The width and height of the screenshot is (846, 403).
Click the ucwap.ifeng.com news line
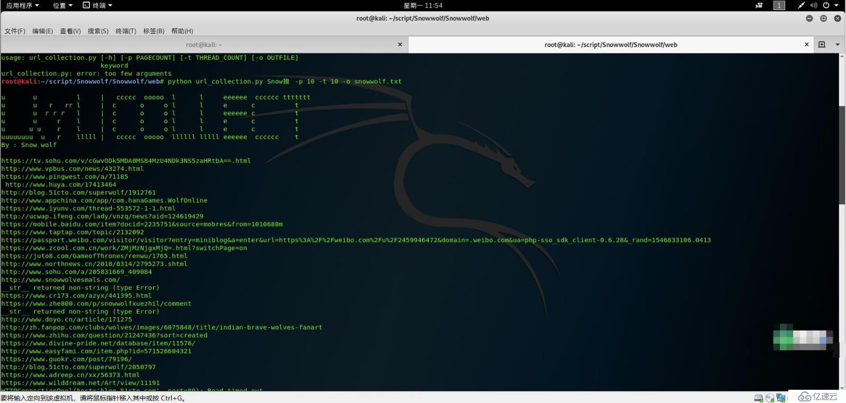tap(102, 216)
